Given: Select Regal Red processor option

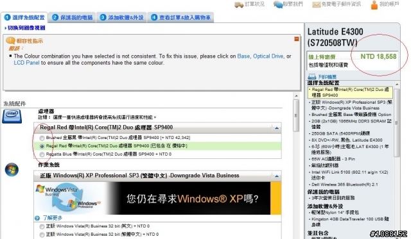Looking at the screenshot, I should [x=42, y=146].
